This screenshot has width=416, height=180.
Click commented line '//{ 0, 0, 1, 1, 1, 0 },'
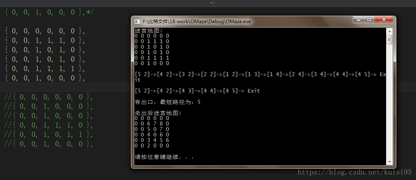tap(49, 125)
